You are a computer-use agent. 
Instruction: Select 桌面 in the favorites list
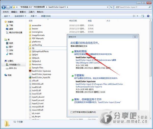10,29
